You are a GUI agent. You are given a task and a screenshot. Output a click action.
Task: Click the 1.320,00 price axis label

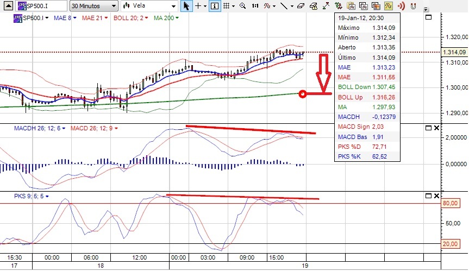[x=457, y=37]
